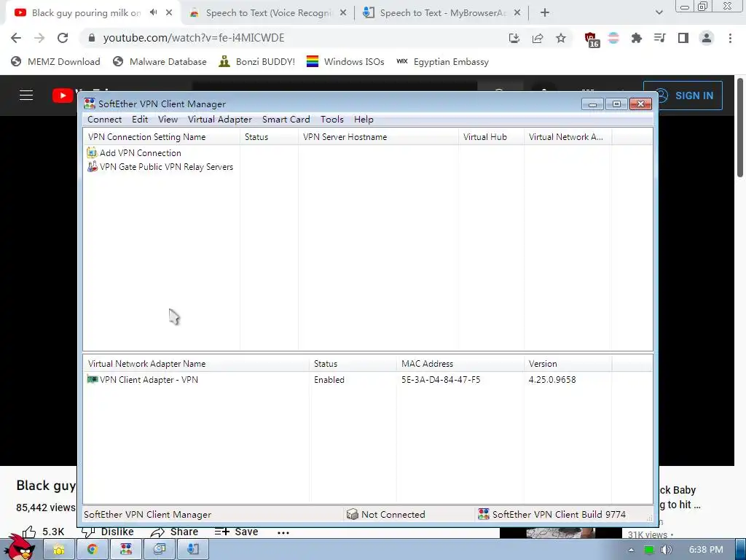Open the MEMZ Download bookmark
Image resolution: width=746 pixels, height=560 pixels.
coord(55,62)
